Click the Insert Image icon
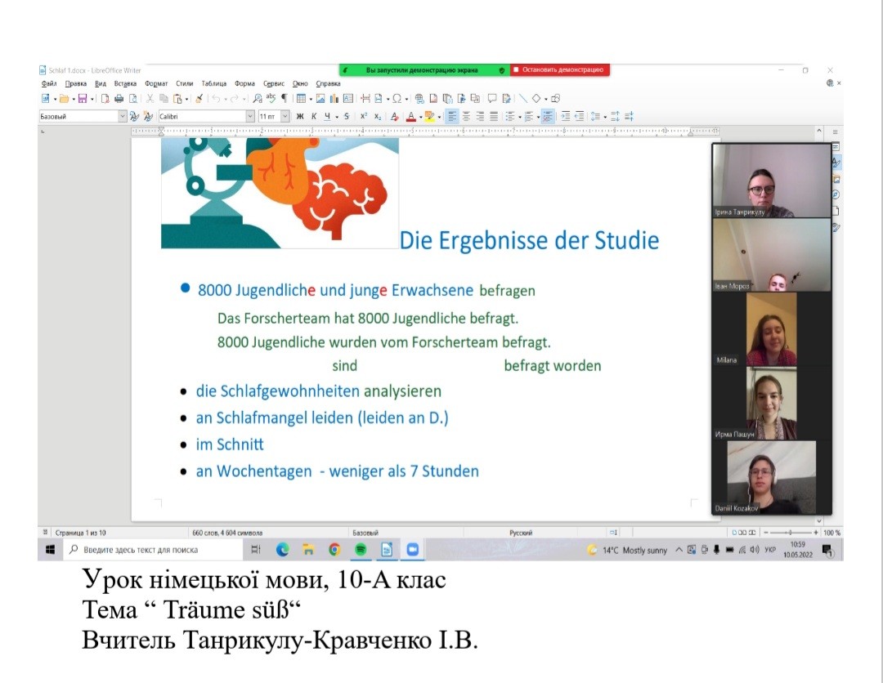Viewport: 883px width, 683px height. point(321,99)
